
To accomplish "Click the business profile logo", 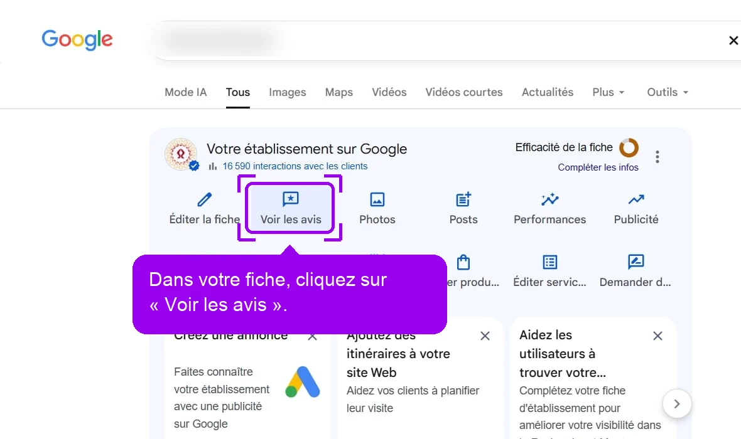I will pyautogui.click(x=180, y=154).
